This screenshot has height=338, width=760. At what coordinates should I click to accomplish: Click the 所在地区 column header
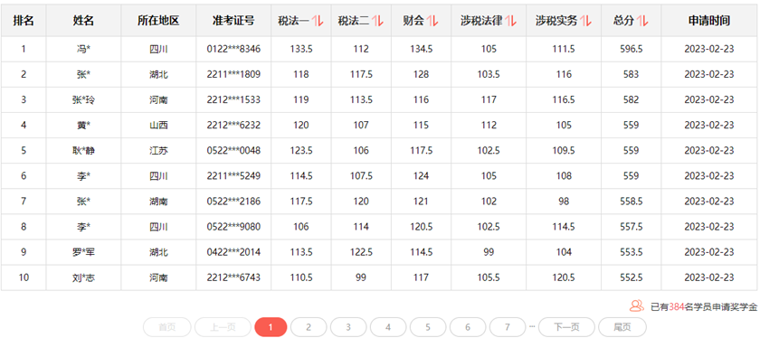(x=158, y=21)
